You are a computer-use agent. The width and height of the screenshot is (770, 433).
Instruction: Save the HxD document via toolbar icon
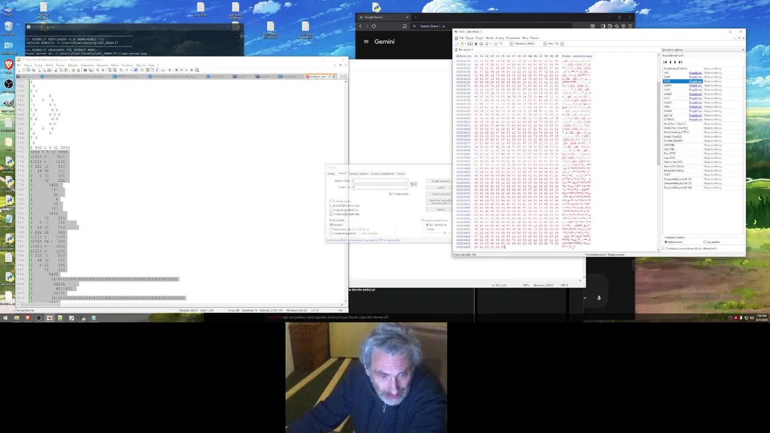pyautogui.click(x=470, y=43)
